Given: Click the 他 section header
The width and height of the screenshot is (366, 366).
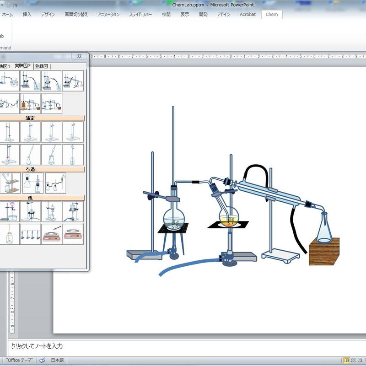Looking at the screenshot, I should tap(42, 198).
